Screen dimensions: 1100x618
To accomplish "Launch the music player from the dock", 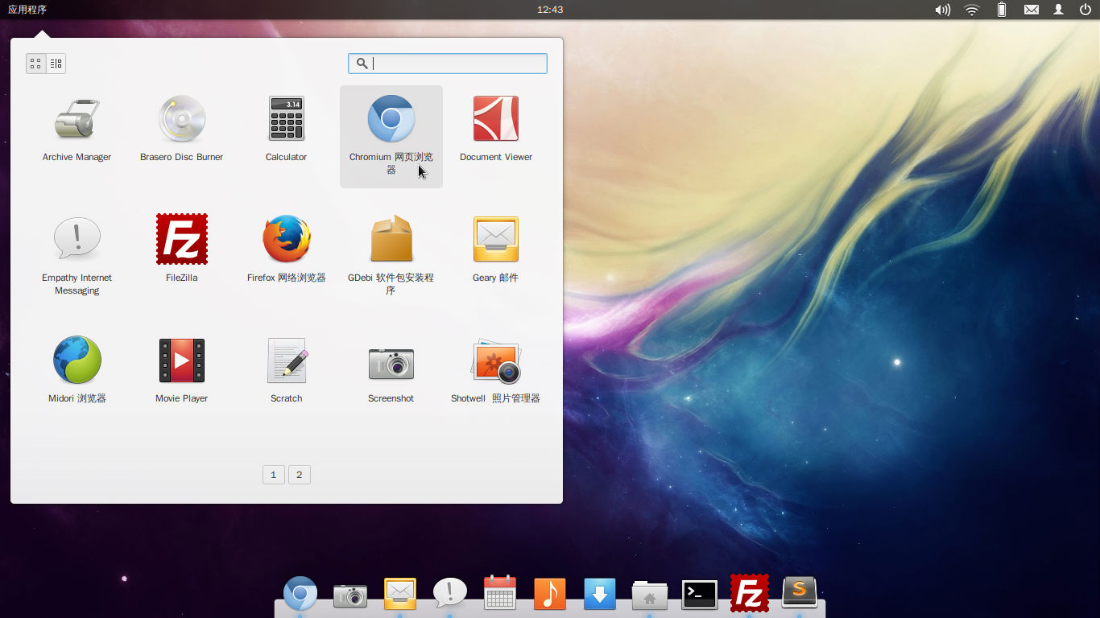I will pyautogui.click(x=550, y=594).
